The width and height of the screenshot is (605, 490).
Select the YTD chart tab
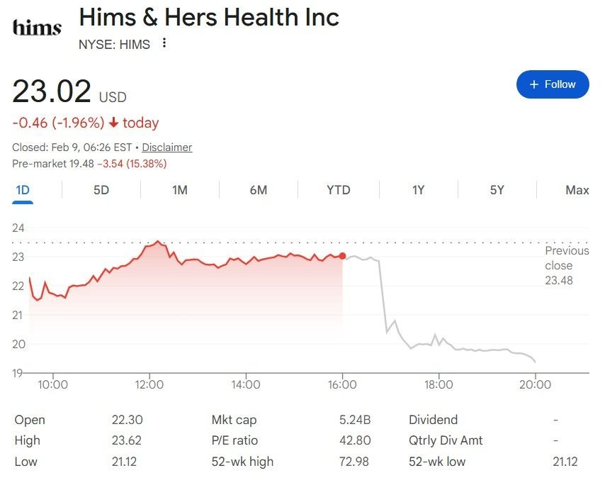[x=338, y=190]
